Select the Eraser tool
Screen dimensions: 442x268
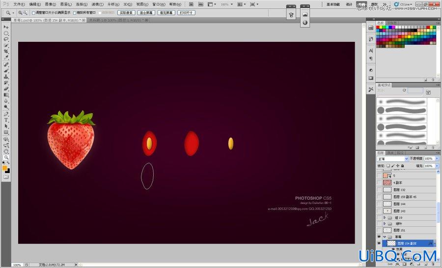point(6,89)
